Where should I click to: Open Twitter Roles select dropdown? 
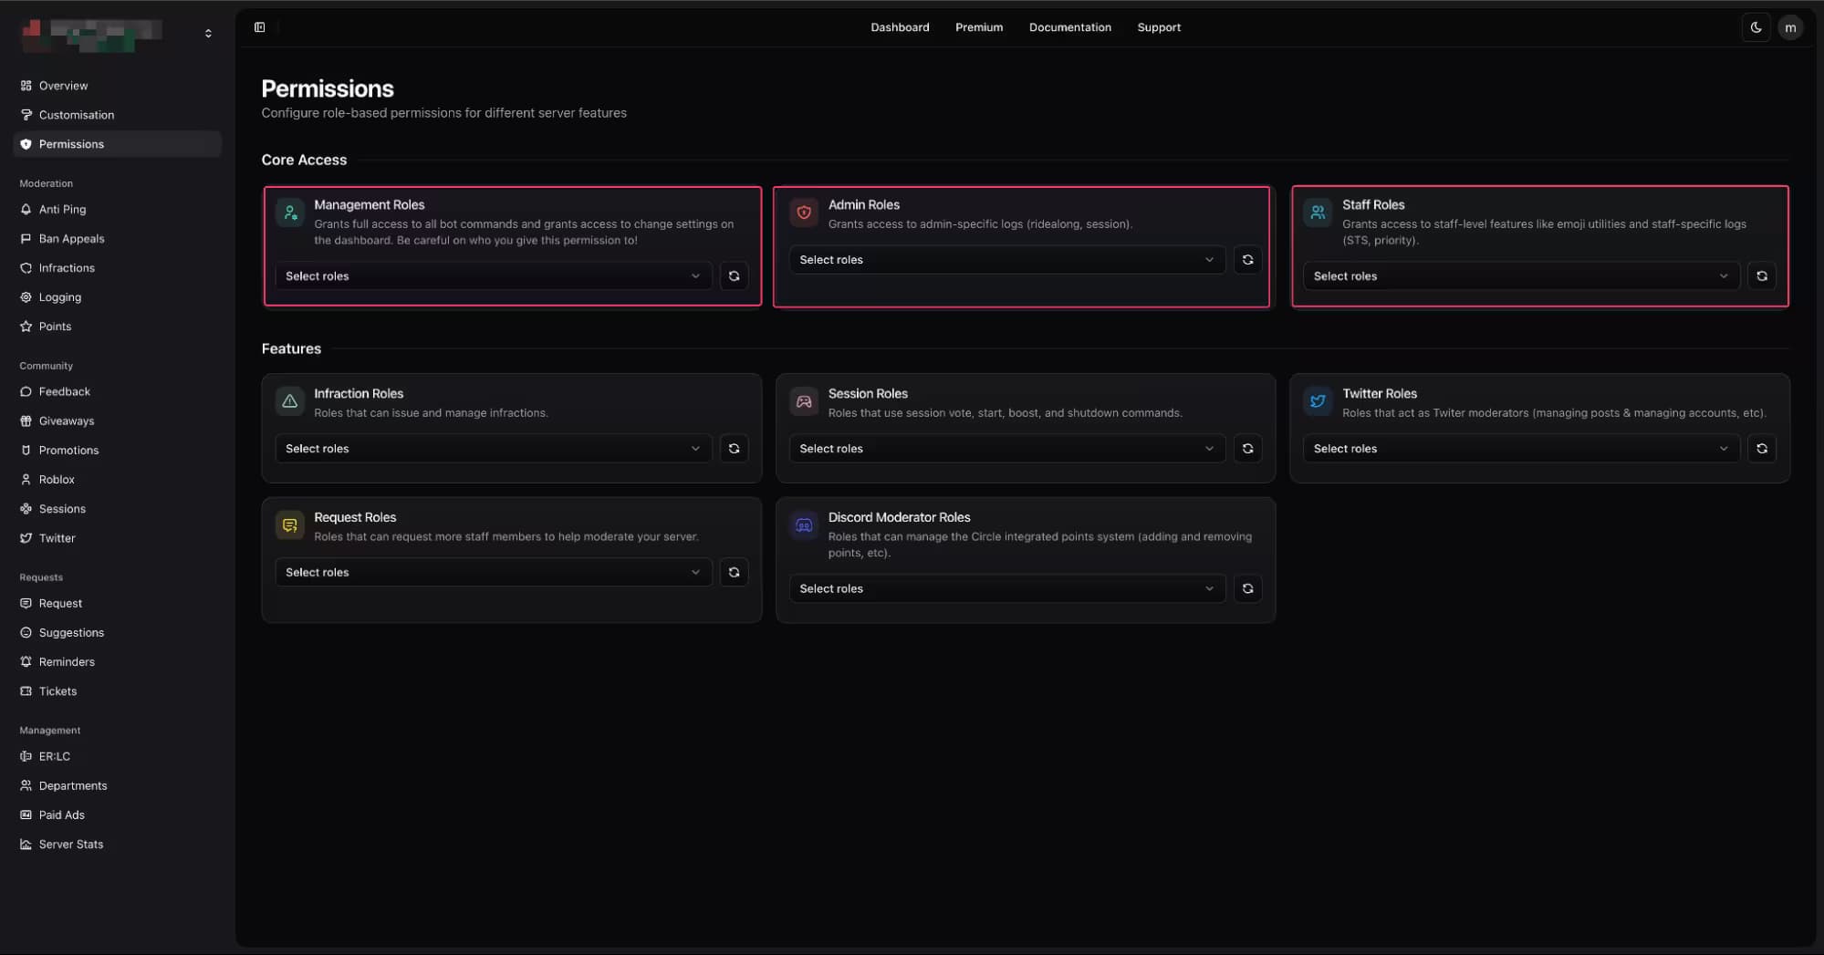(1521, 449)
